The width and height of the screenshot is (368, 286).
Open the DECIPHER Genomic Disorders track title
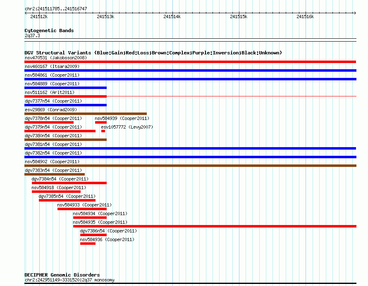(x=62, y=275)
